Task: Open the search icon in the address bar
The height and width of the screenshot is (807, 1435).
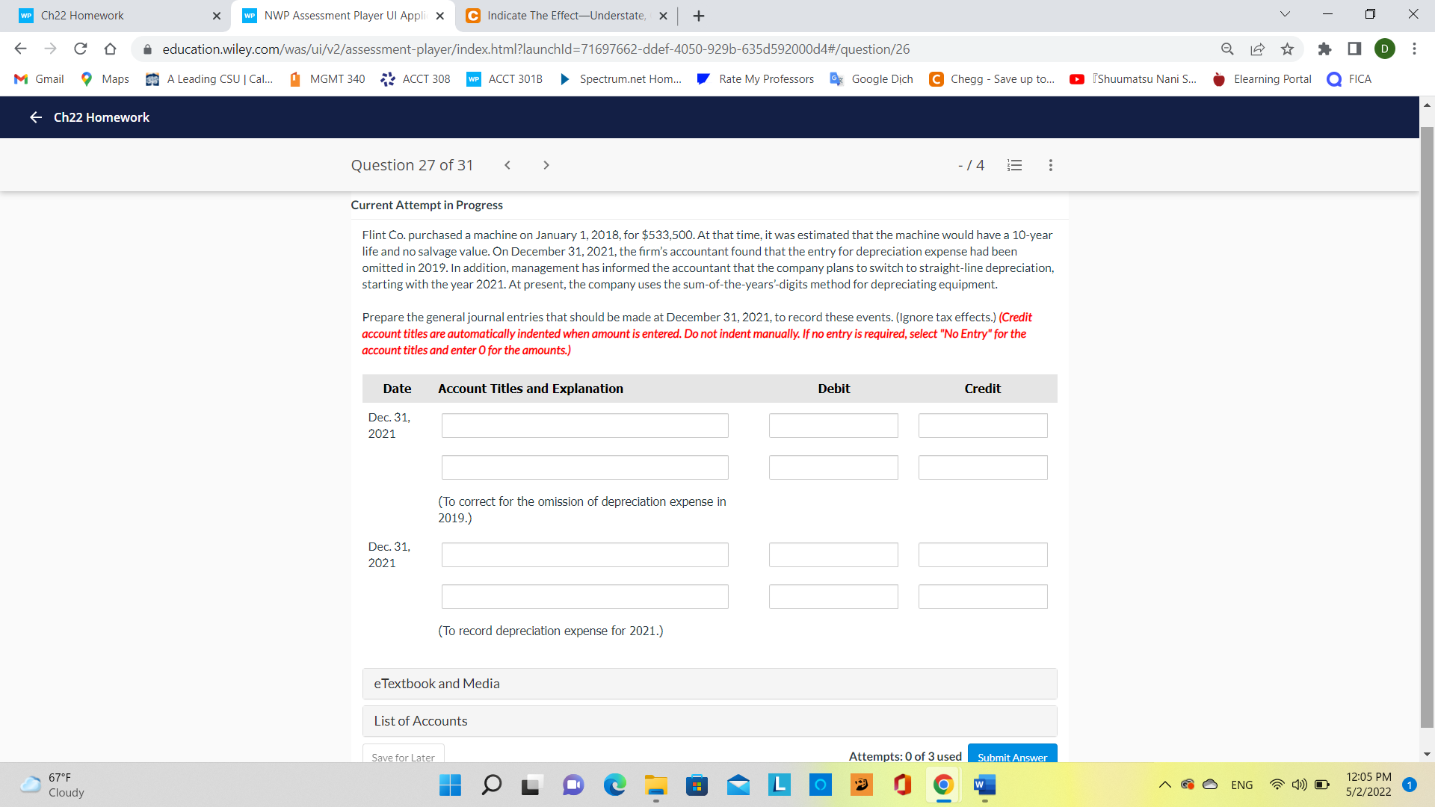Action: click(1227, 49)
